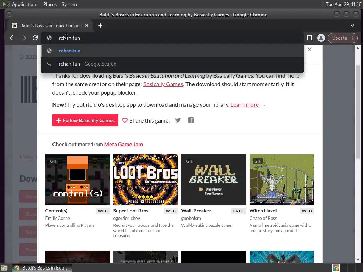The width and height of the screenshot is (363, 272).
Task: Open the Wall-Breaker game thumbnail
Action: tap(214, 180)
